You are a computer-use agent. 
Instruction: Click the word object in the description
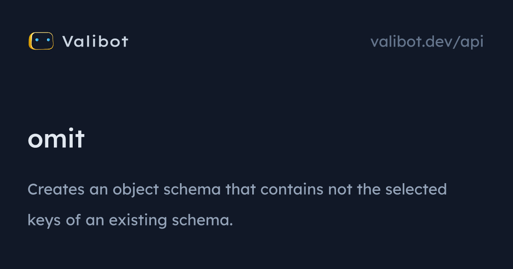[136, 190]
